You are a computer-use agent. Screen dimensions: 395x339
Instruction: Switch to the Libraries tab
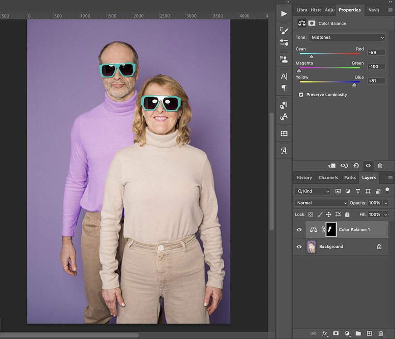301,10
